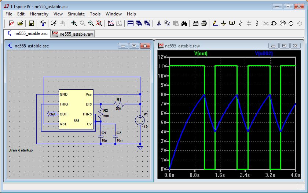Image resolution: width=308 pixels, height=193 pixels.
Task: Click the Zoom Full Extents icon
Action: [99, 24]
